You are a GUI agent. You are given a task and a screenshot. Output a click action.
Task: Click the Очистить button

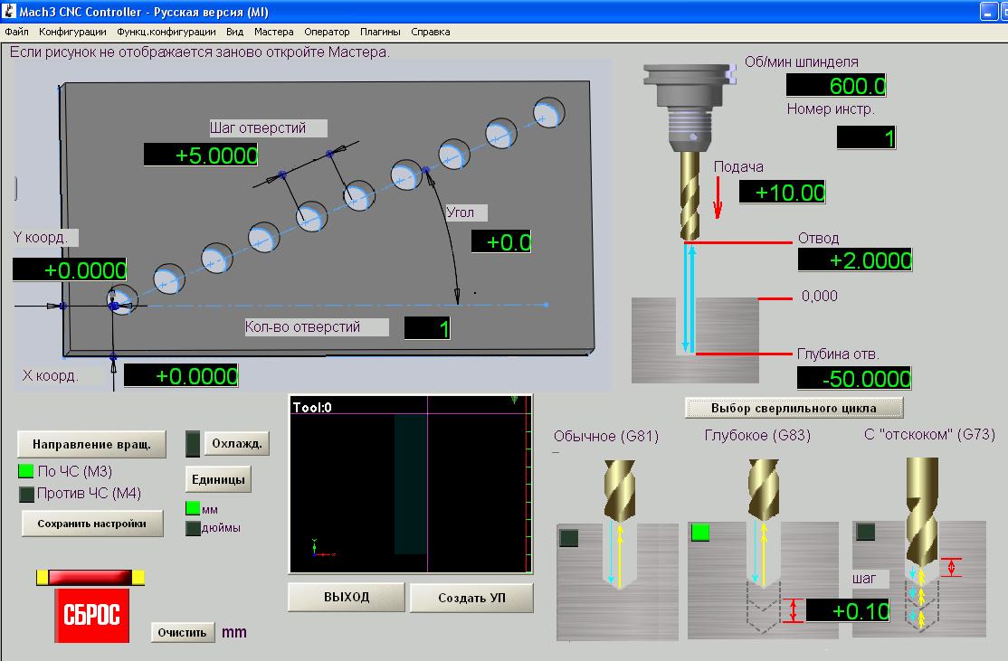[x=182, y=633]
